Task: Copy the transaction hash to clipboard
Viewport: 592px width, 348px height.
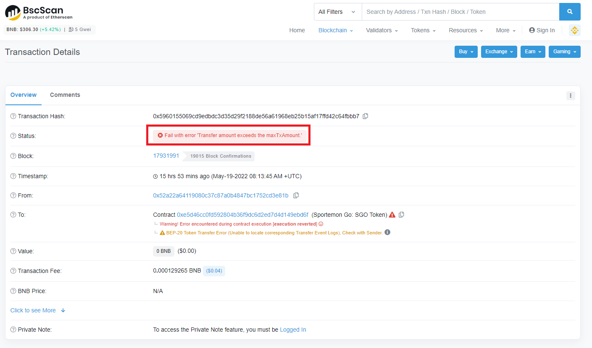Action: click(x=366, y=116)
